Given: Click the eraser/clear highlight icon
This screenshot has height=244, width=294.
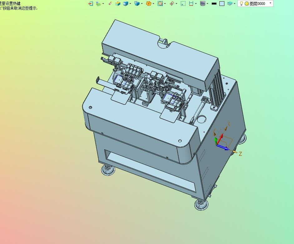Looking at the screenshot, I should coord(110,3).
